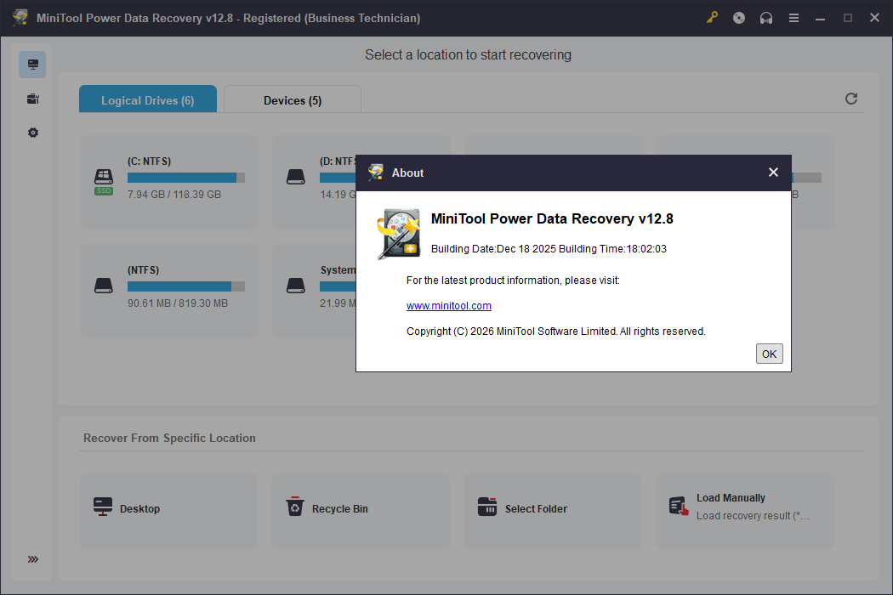Open the www.minitool.com link
The image size is (893, 595).
[x=449, y=306]
